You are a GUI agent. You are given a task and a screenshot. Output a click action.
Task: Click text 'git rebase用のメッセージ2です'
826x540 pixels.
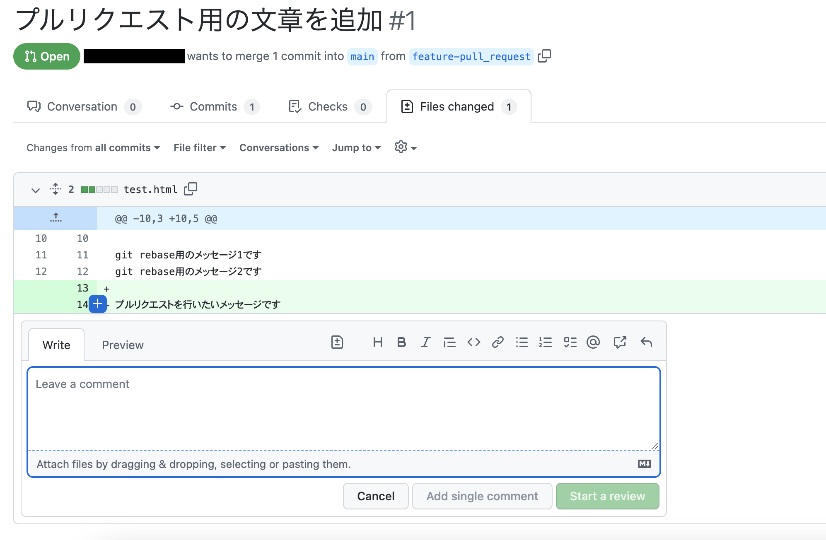tap(188, 271)
